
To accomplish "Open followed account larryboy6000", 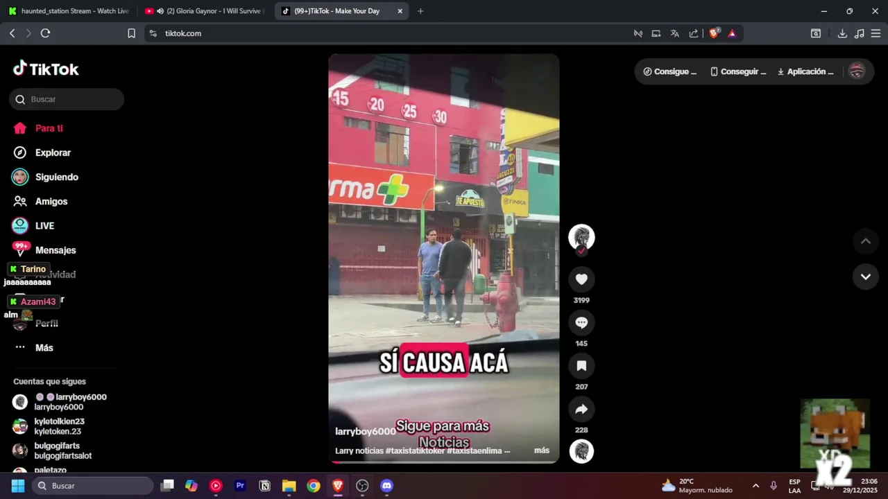I will pos(67,402).
